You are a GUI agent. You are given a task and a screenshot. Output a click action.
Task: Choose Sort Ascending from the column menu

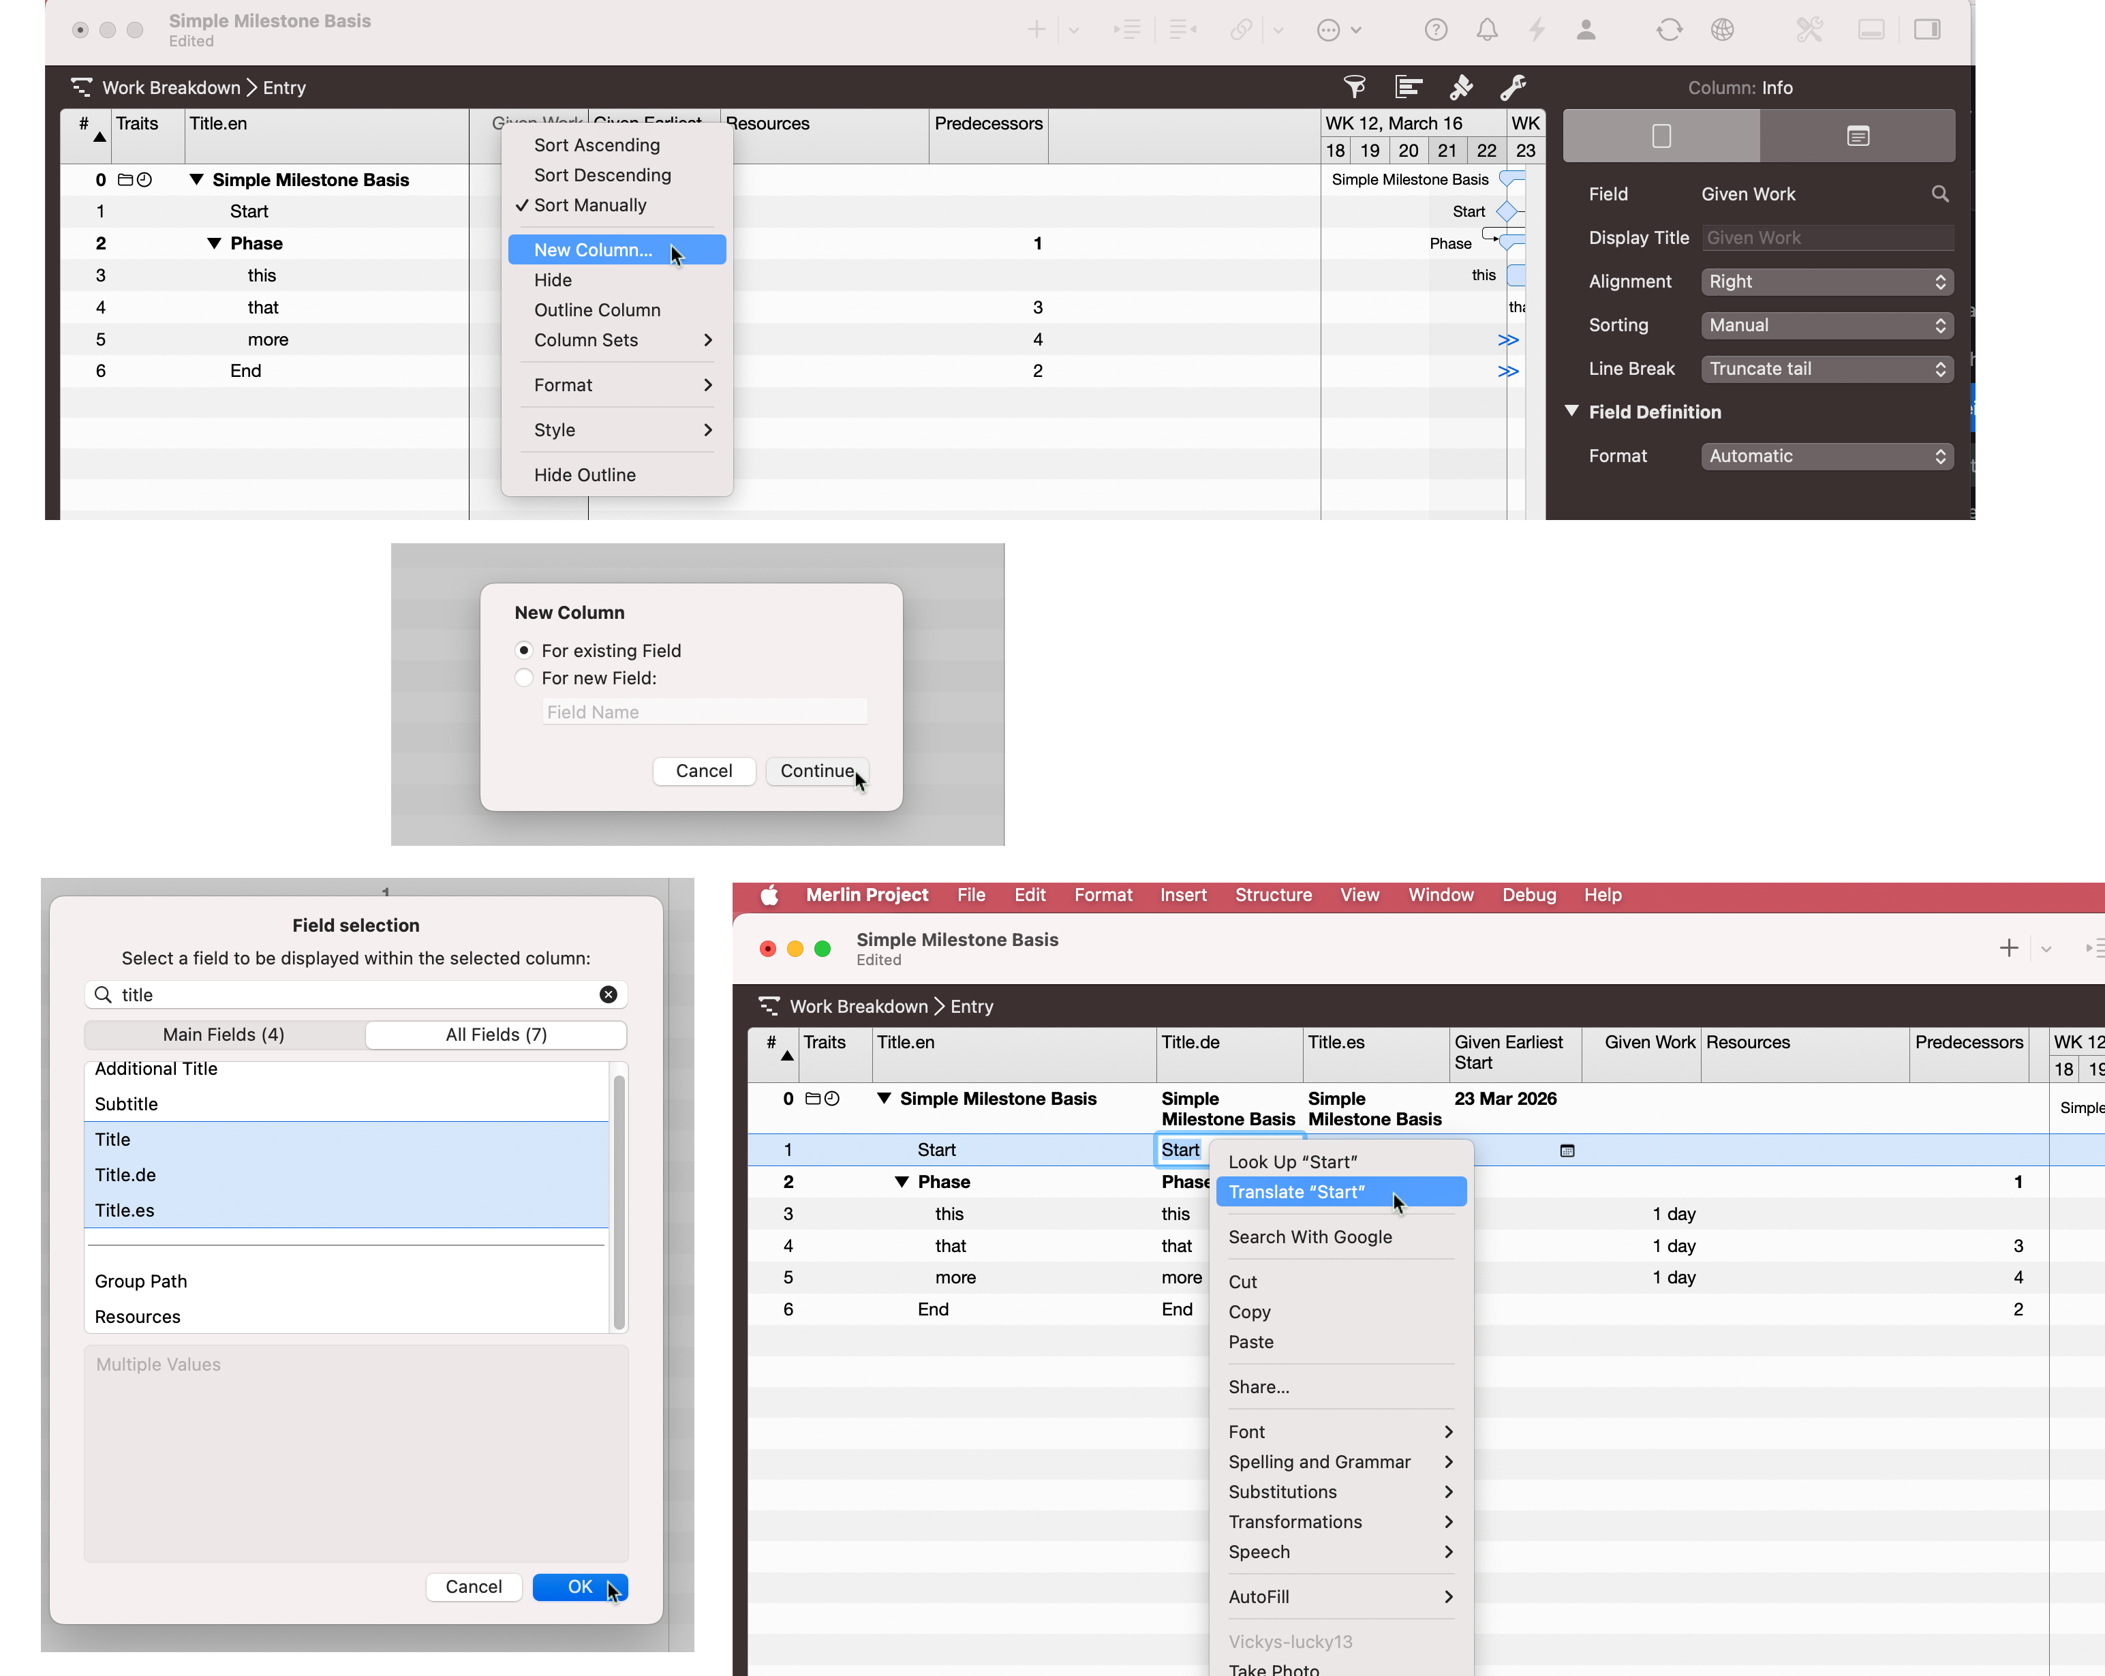point(617,144)
